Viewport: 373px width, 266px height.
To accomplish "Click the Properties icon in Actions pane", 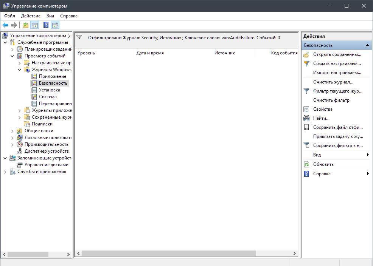I will [306, 109].
